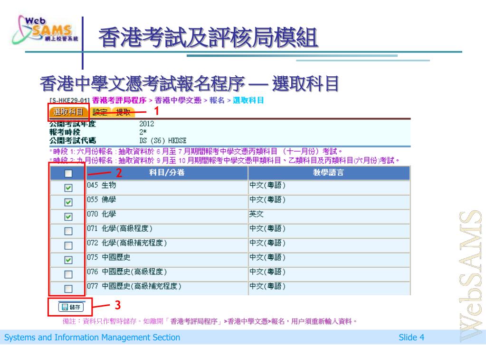The image size is (486, 345).
Task: Tick the select-all checkbox in header row
Action: [x=68, y=173]
